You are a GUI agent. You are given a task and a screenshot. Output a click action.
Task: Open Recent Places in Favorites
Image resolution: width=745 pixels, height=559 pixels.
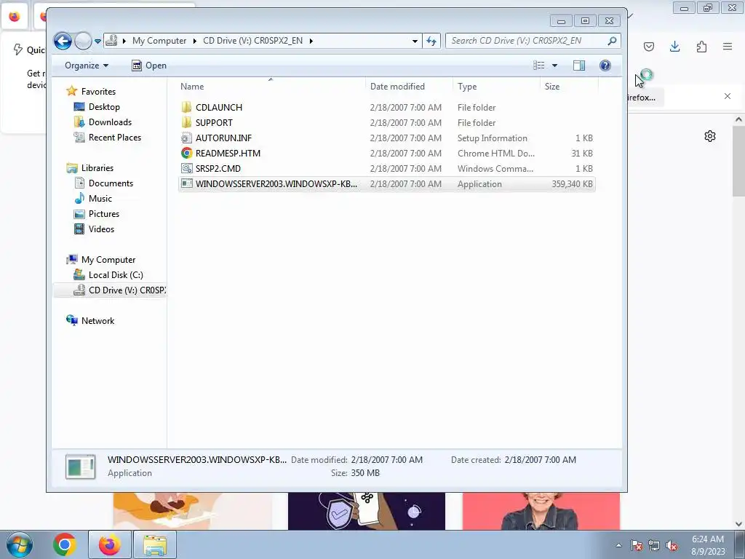tap(115, 138)
